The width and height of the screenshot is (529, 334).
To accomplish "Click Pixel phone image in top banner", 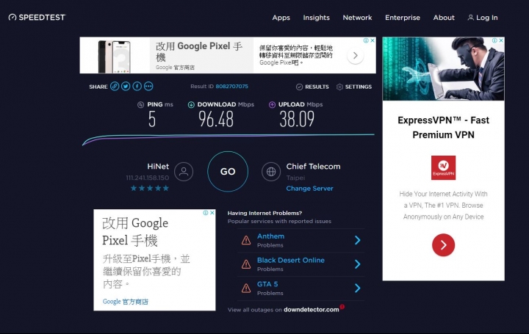I will [x=115, y=56].
